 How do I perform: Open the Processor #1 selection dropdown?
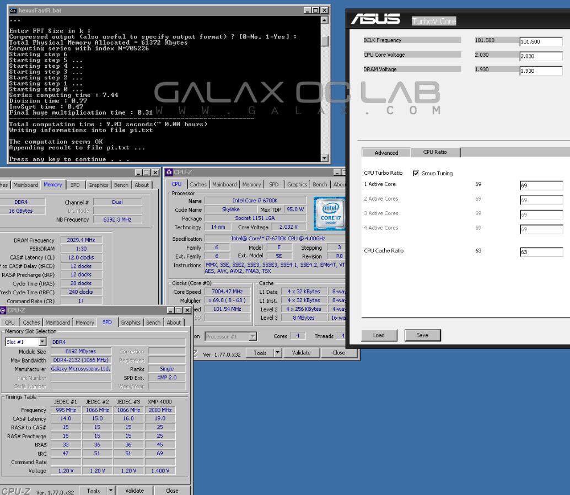(253, 336)
